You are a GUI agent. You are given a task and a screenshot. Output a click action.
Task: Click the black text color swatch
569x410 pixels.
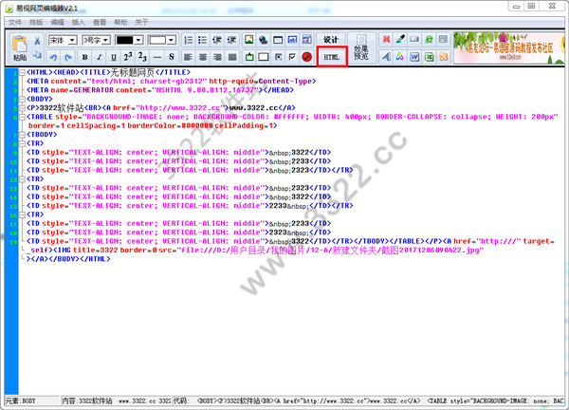pos(124,40)
